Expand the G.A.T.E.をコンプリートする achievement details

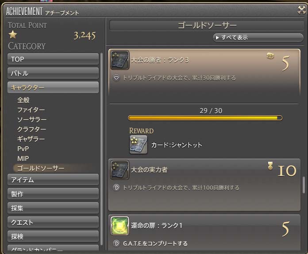116,243
